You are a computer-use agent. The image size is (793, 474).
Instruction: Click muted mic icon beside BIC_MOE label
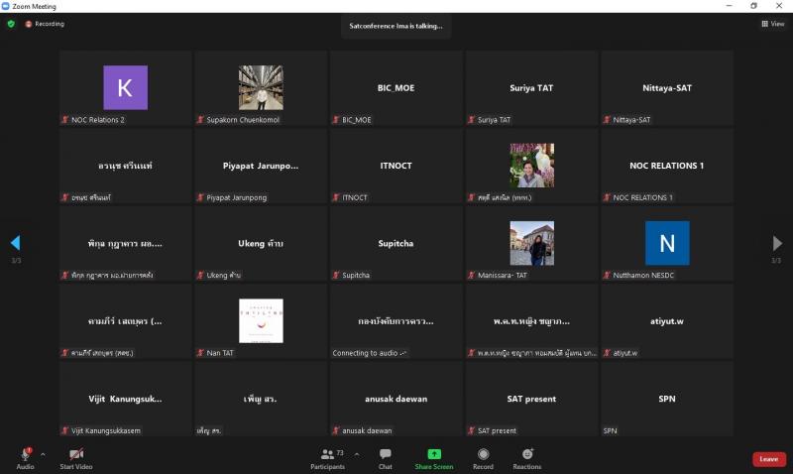click(x=336, y=120)
